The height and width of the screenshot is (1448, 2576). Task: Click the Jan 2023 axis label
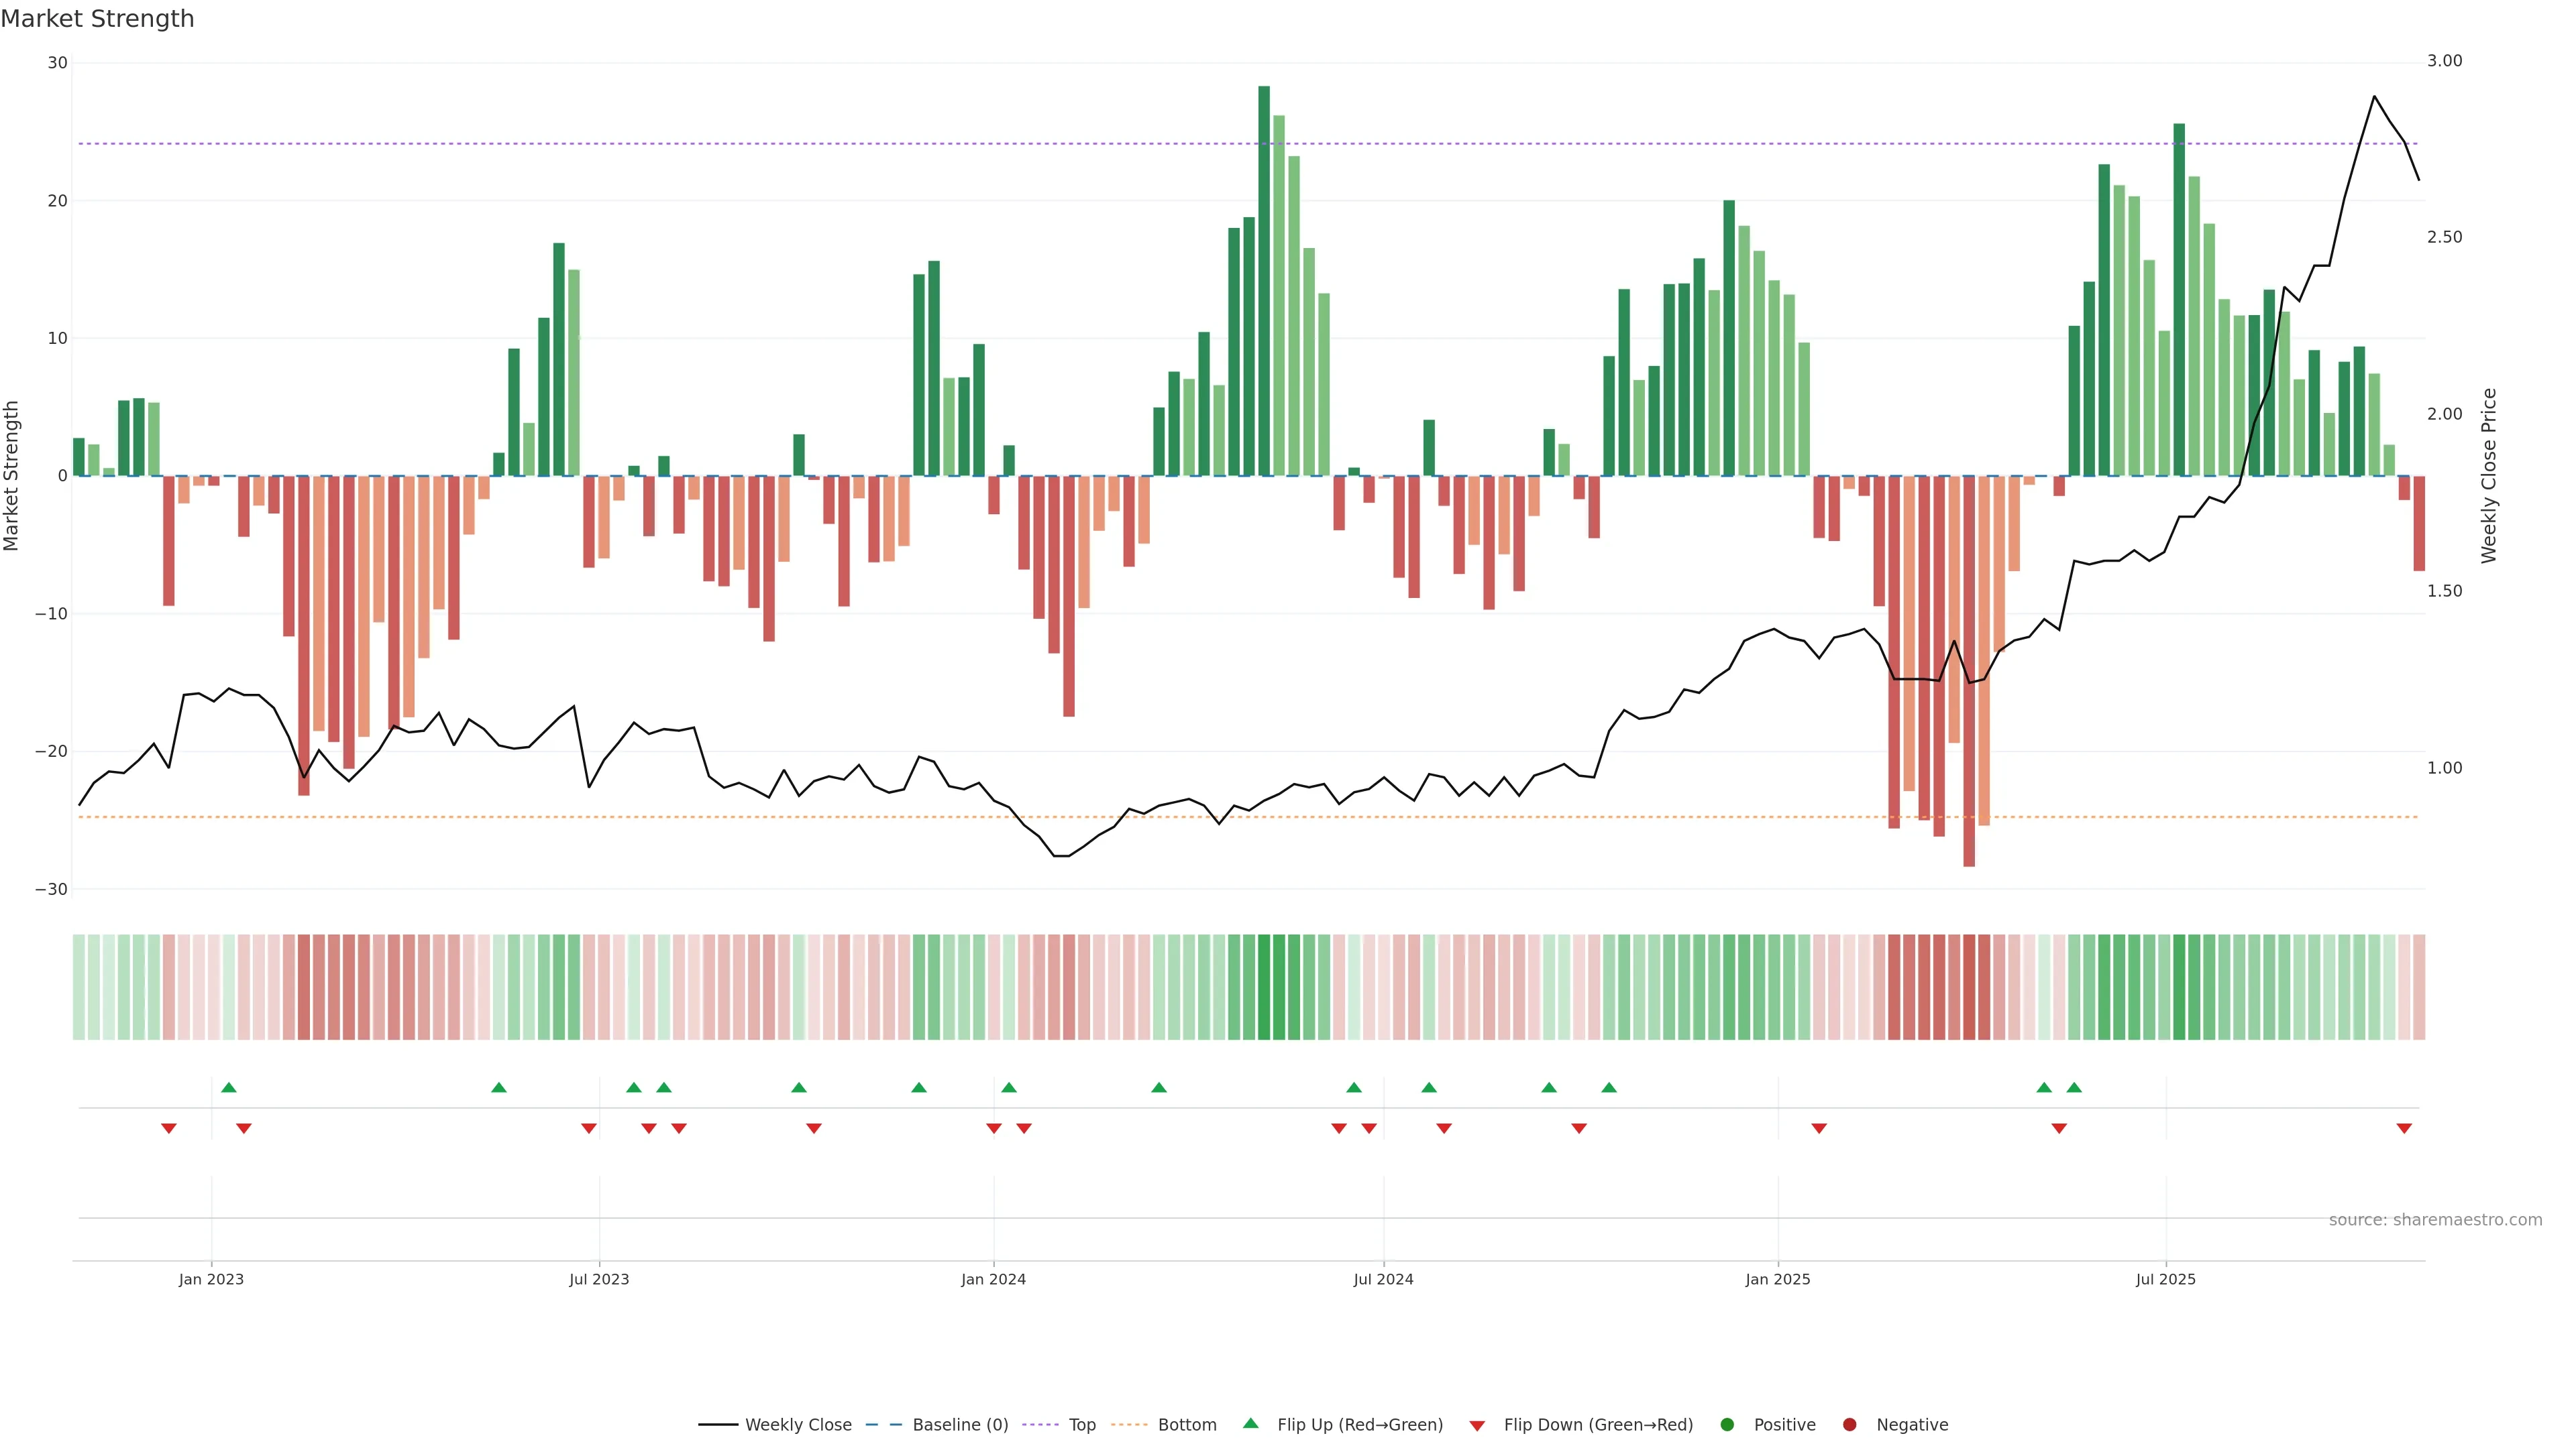pyautogui.click(x=211, y=1279)
